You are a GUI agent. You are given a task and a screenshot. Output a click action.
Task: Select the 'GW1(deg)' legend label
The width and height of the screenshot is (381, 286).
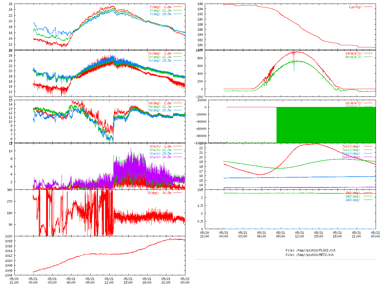click(x=353, y=193)
